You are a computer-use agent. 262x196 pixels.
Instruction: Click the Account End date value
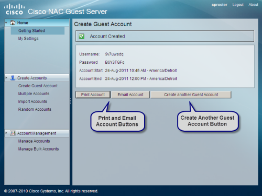tap(141, 78)
